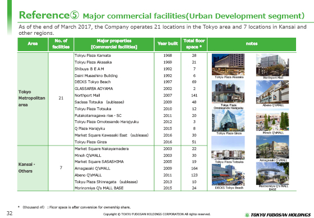Click the Tokyu Plaza Akasaka building photo
The width and height of the screenshot is (314, 218).
(228, 65)
